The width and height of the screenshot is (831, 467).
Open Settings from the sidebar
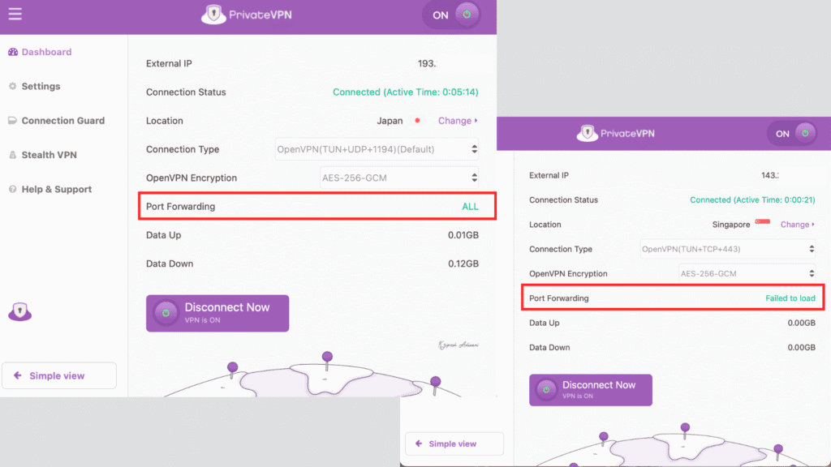click(34, 86)
